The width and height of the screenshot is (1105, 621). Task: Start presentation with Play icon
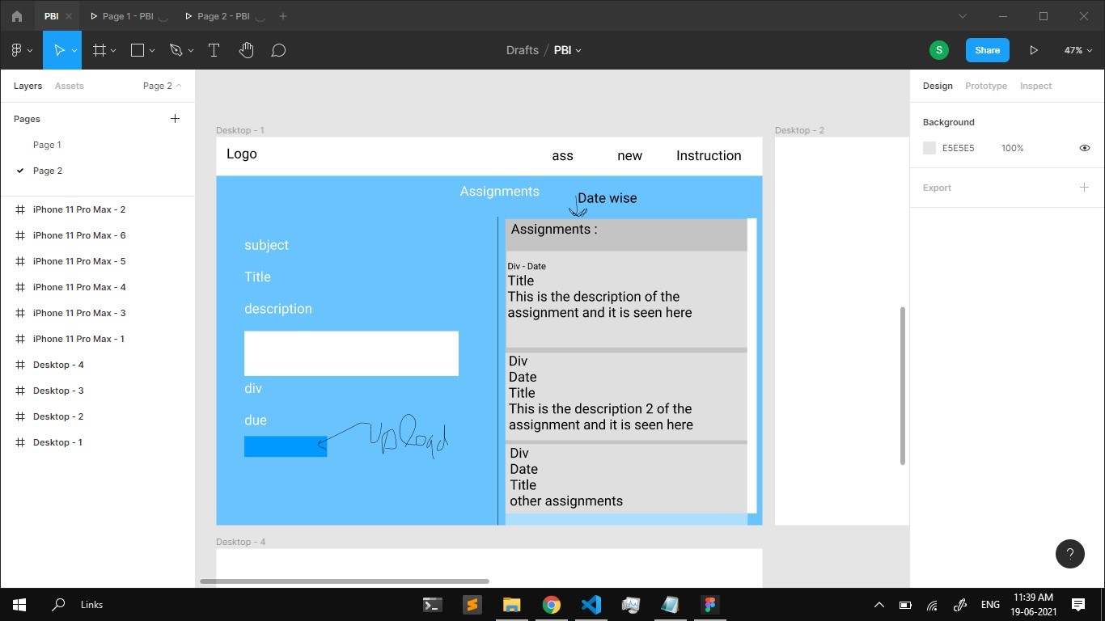(x=1034, y=50)
